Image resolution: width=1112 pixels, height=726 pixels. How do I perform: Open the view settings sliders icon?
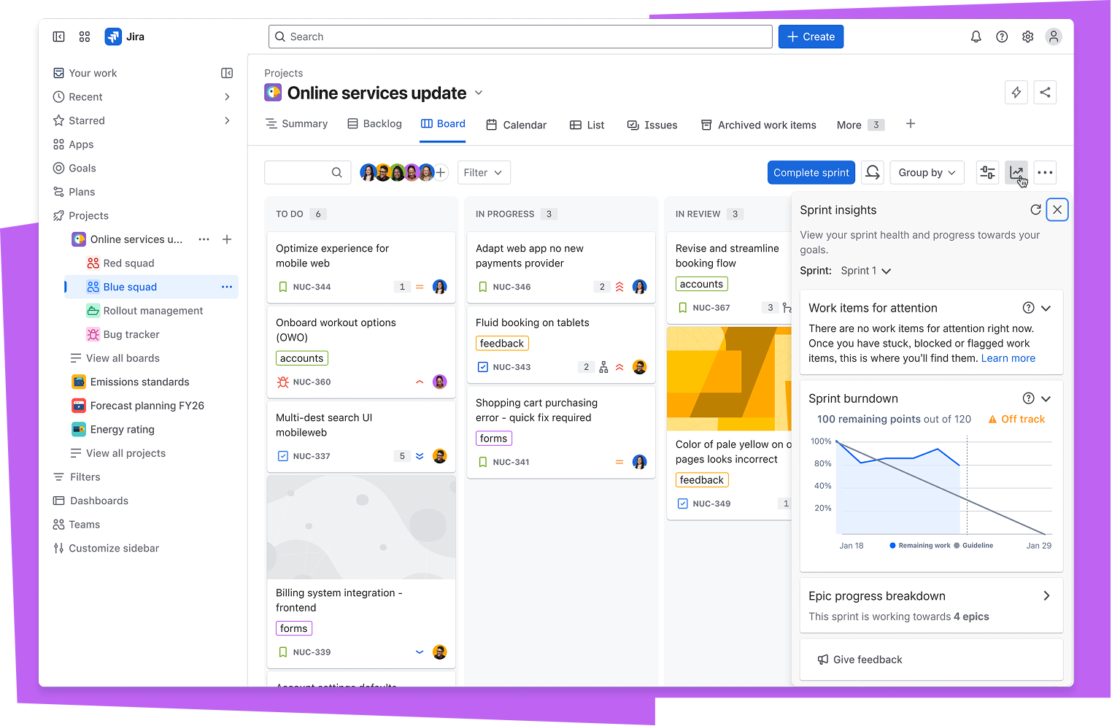tap(987, 173)
